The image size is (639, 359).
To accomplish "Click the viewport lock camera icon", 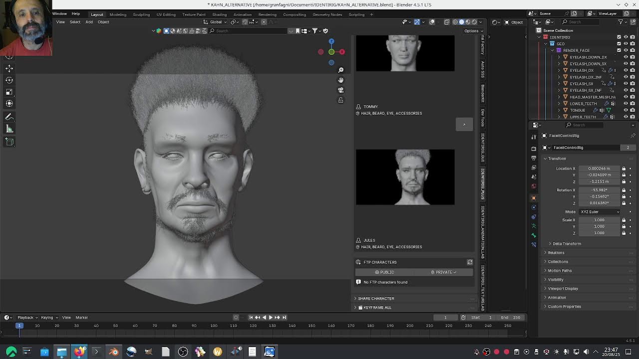I will click(341, 100).
